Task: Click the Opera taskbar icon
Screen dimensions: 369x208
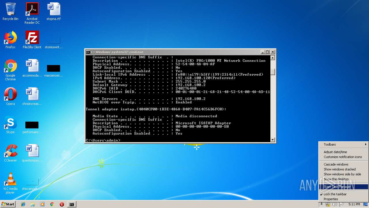Action: (62, 204)
